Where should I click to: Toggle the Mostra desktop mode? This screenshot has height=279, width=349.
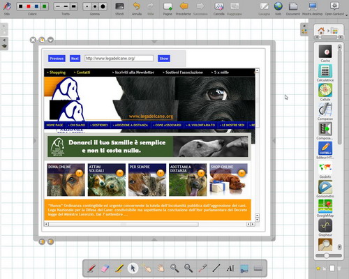click(x=312, y=8)
